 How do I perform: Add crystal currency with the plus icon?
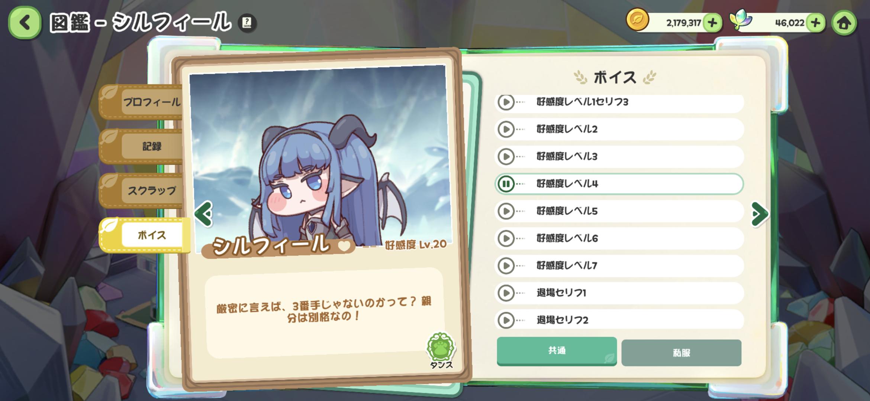coord(815,23)
